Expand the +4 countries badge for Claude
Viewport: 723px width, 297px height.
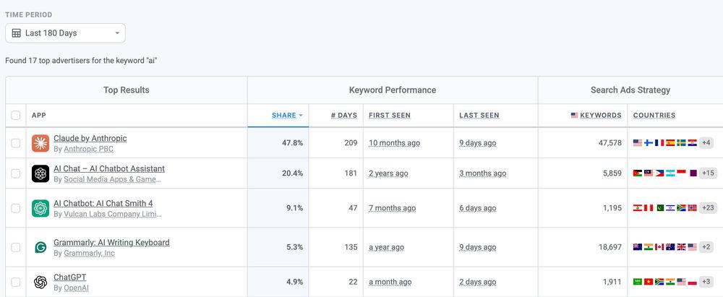point(706,143)
